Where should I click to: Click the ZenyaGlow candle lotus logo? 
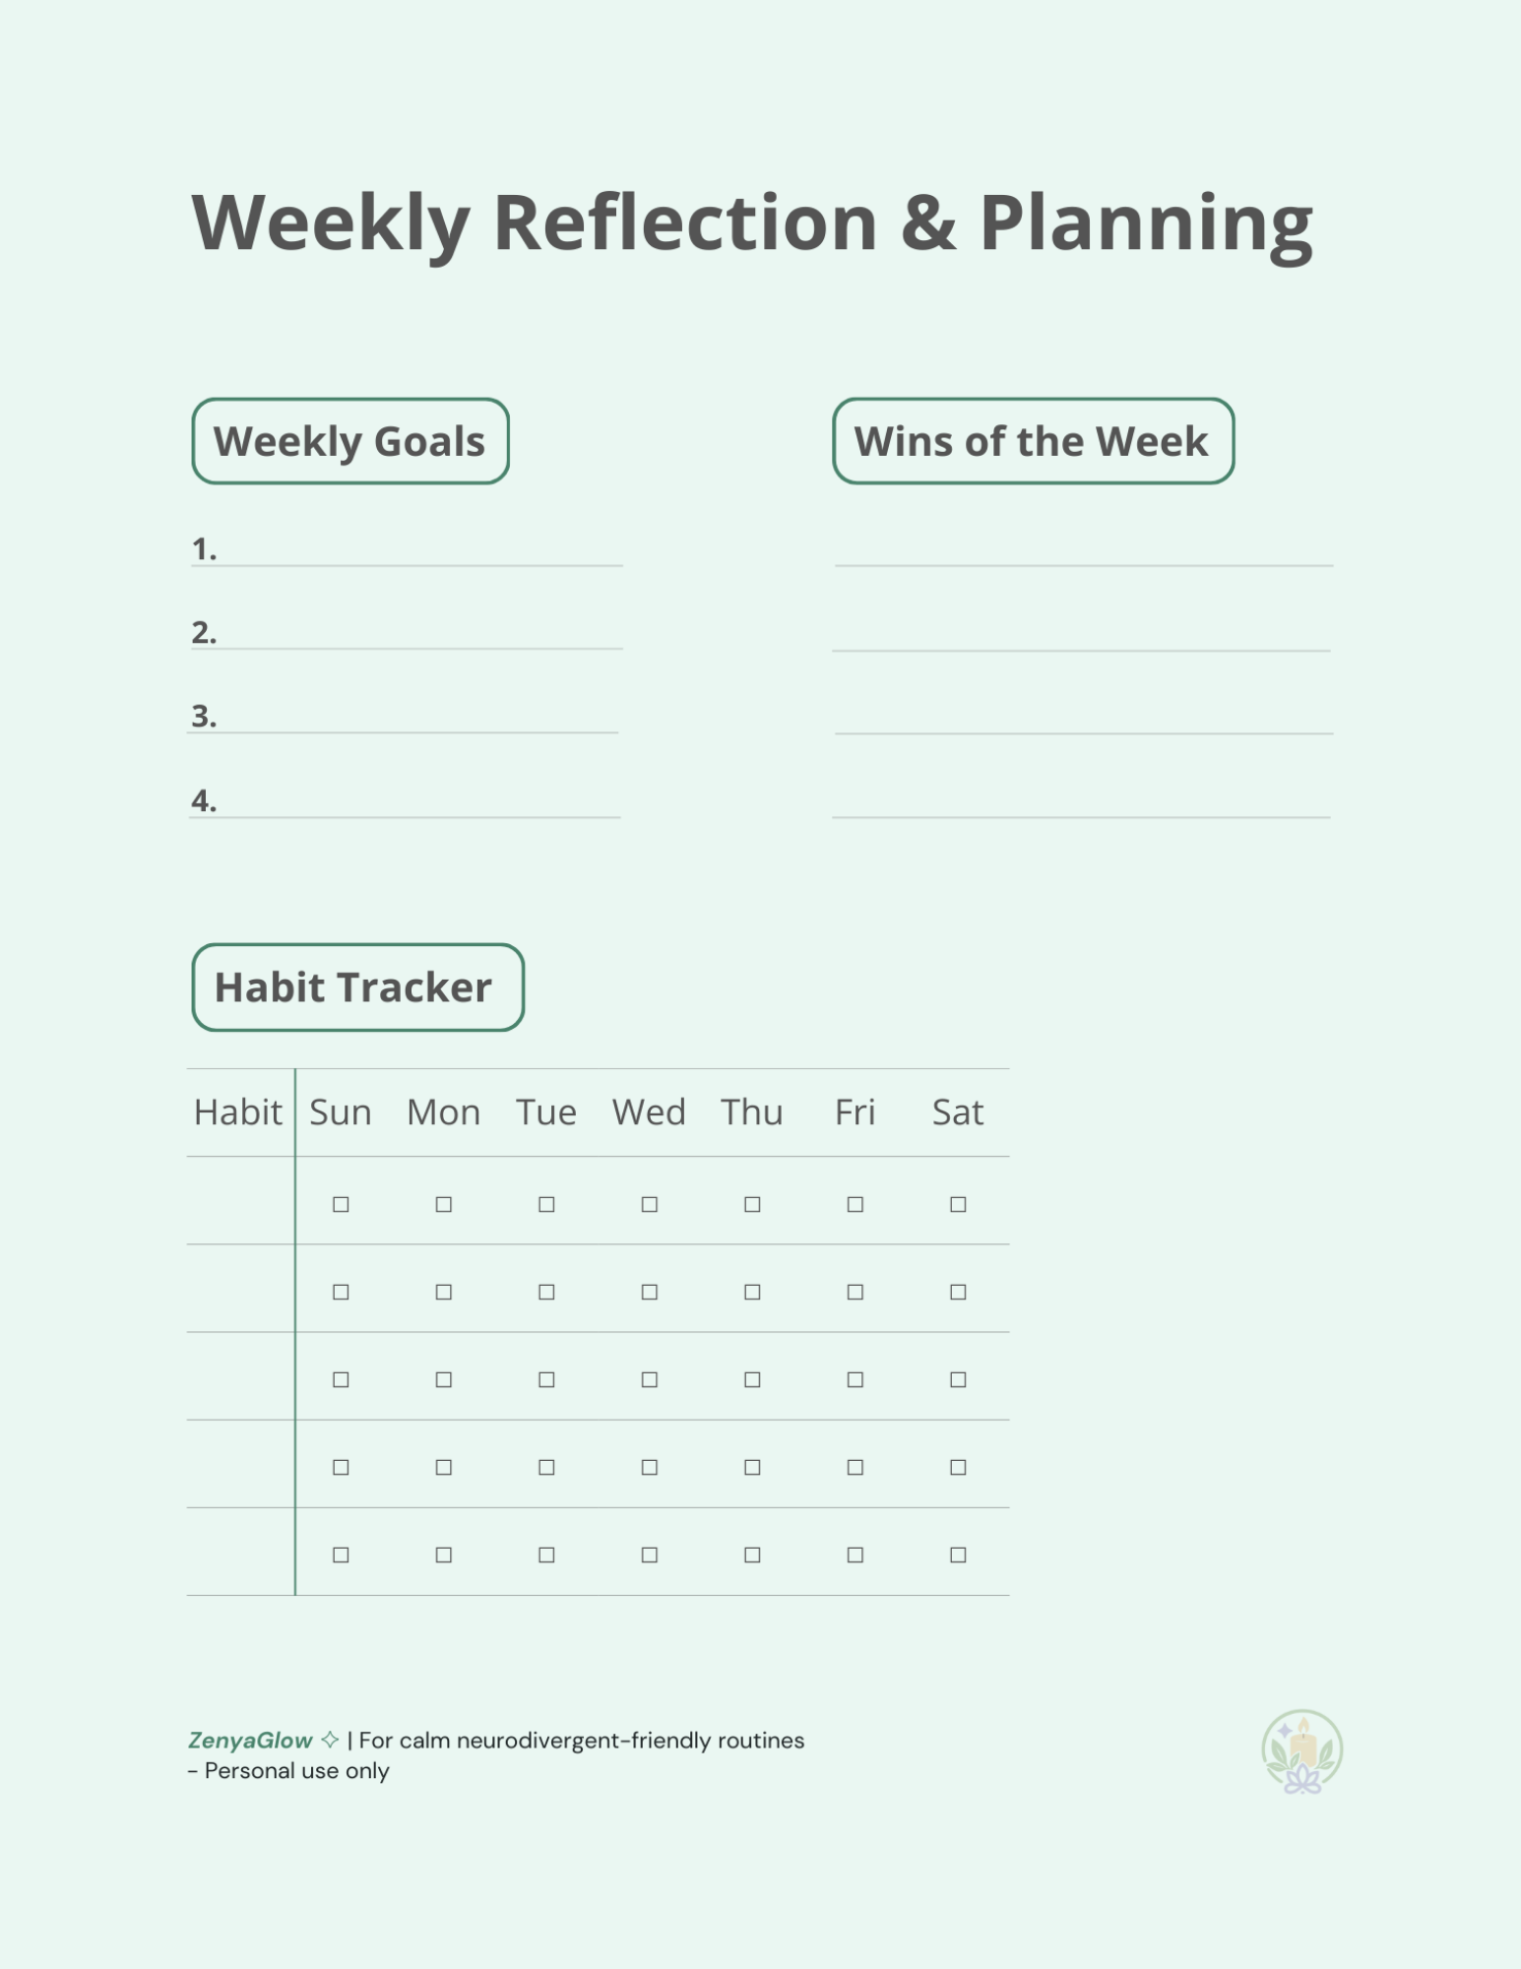(1301, 1751)
